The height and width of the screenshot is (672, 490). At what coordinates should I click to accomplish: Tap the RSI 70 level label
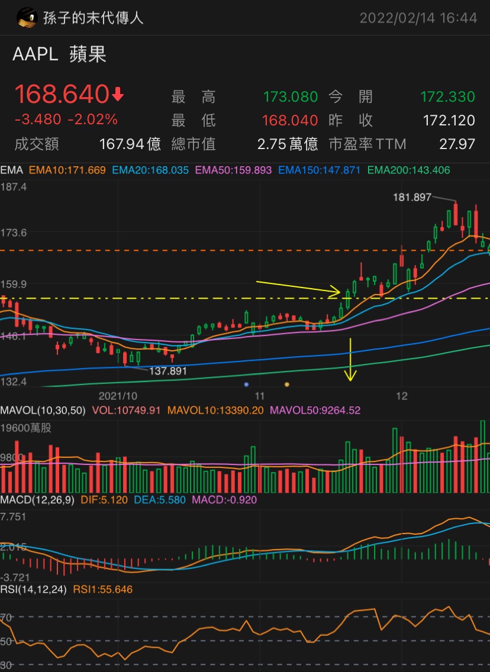click(6, 618)
